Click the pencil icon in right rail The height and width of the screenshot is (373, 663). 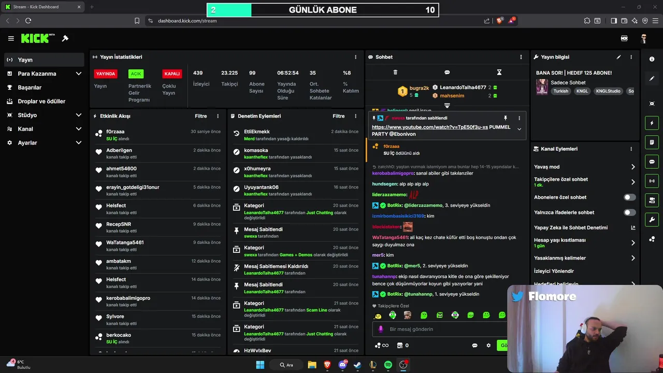(x=652, y=79)
